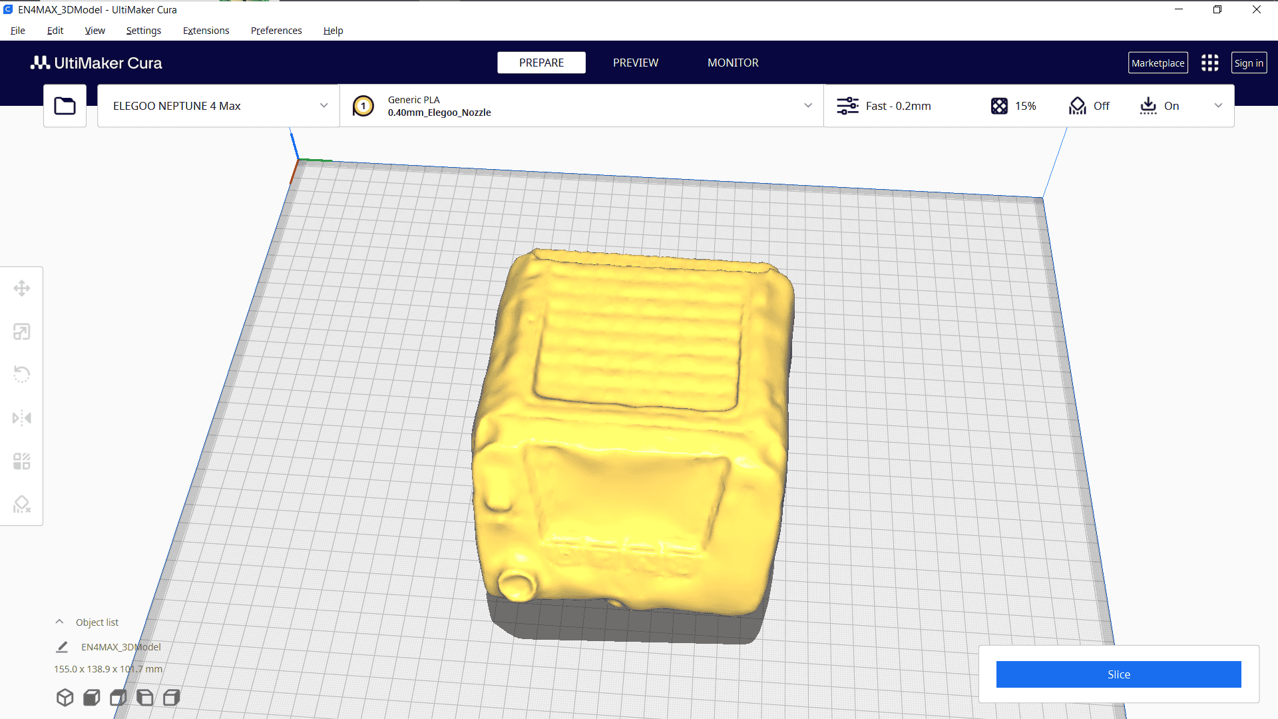The width and height of the screenshot is (1278, 719).
Task: Click the support Off label
Action: 1101,106
